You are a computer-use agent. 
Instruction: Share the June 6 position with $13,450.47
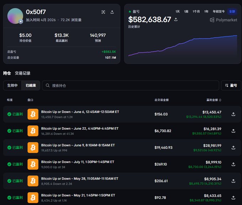pos(233,114)
